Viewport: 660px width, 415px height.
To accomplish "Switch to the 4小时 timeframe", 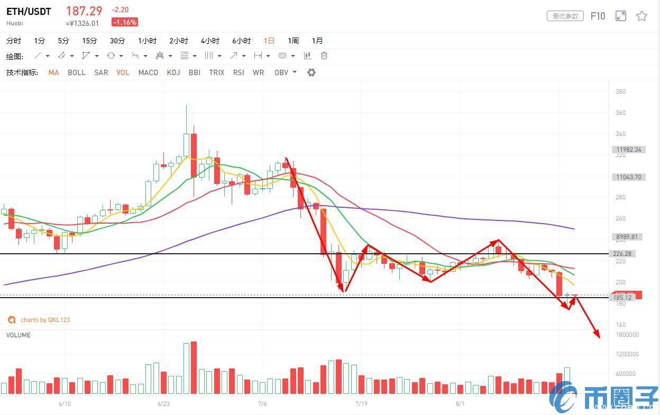I will 210,41.
